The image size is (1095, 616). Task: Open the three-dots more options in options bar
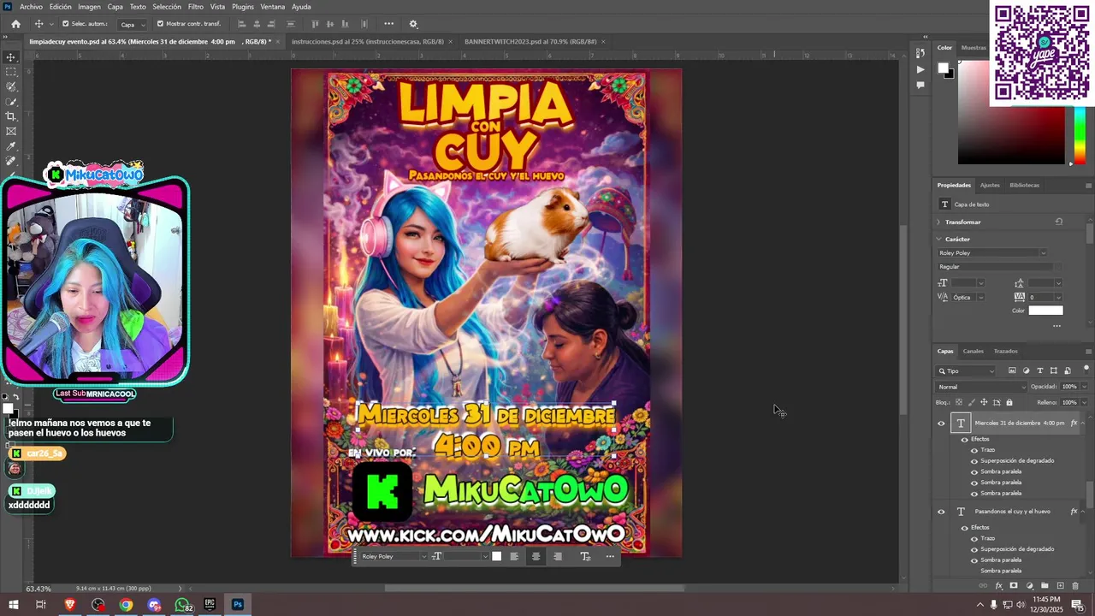tap(389, 24)
